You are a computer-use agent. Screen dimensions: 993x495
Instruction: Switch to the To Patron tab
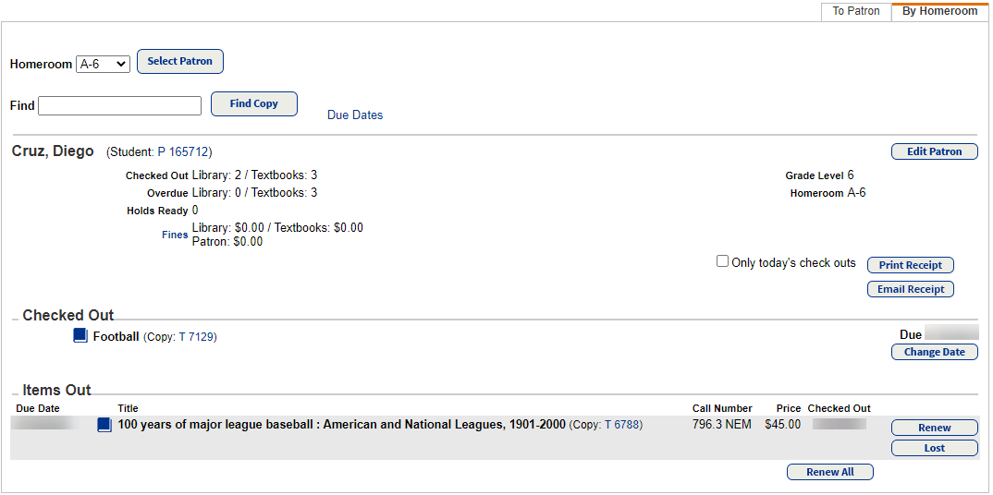pos(856,11)
